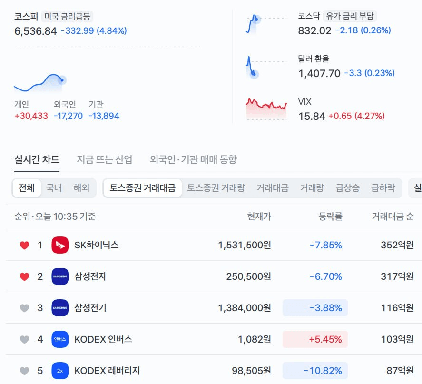Select the 토스증권 거래대금 sort filter

tap(143, 188)
